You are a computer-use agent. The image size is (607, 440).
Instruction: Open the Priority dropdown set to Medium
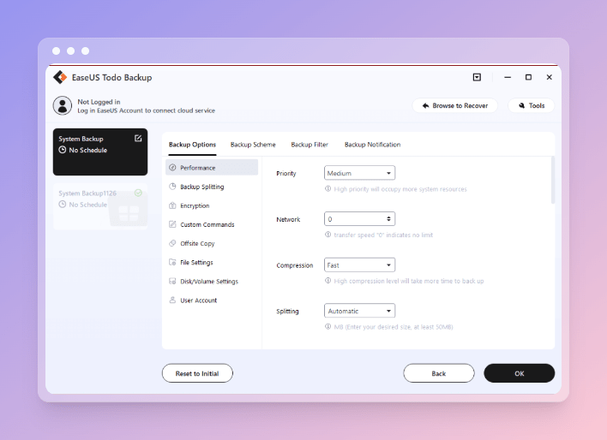[x=359, y=173]
